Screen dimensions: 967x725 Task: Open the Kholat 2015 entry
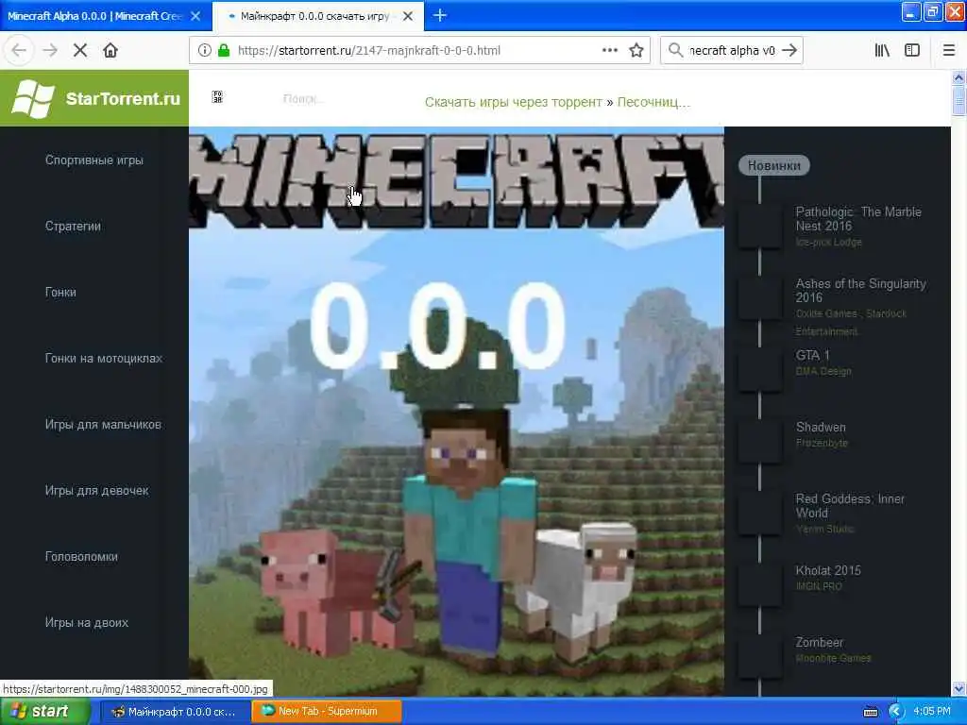[x=827, y=570]
